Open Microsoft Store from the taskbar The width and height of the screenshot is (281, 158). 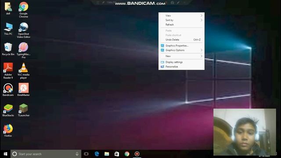pyautogui.click(x=117, y=154)
